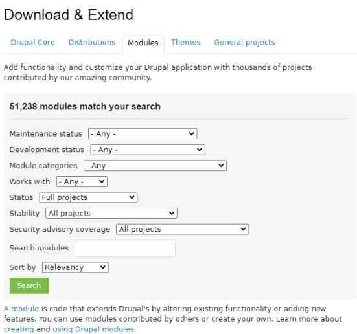Click the 'Security advisory coverage' label
The image size is (357, 334).
coord(60,229)
